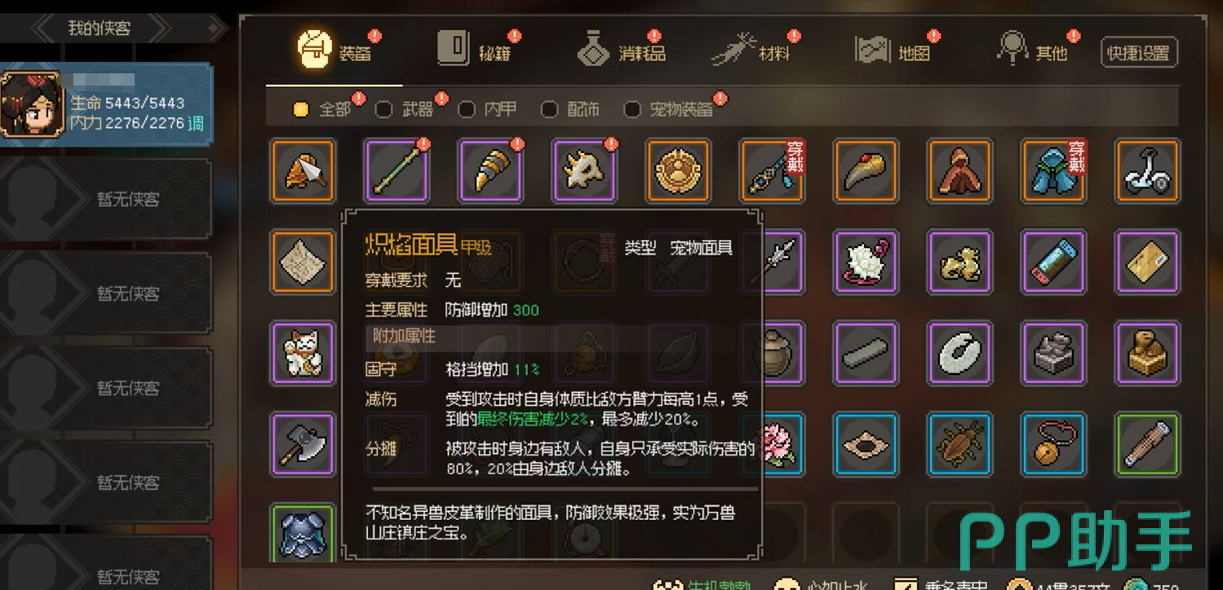Select the jade ring item icon
The image size is (1223, 590).
click(x=959, y=354)
